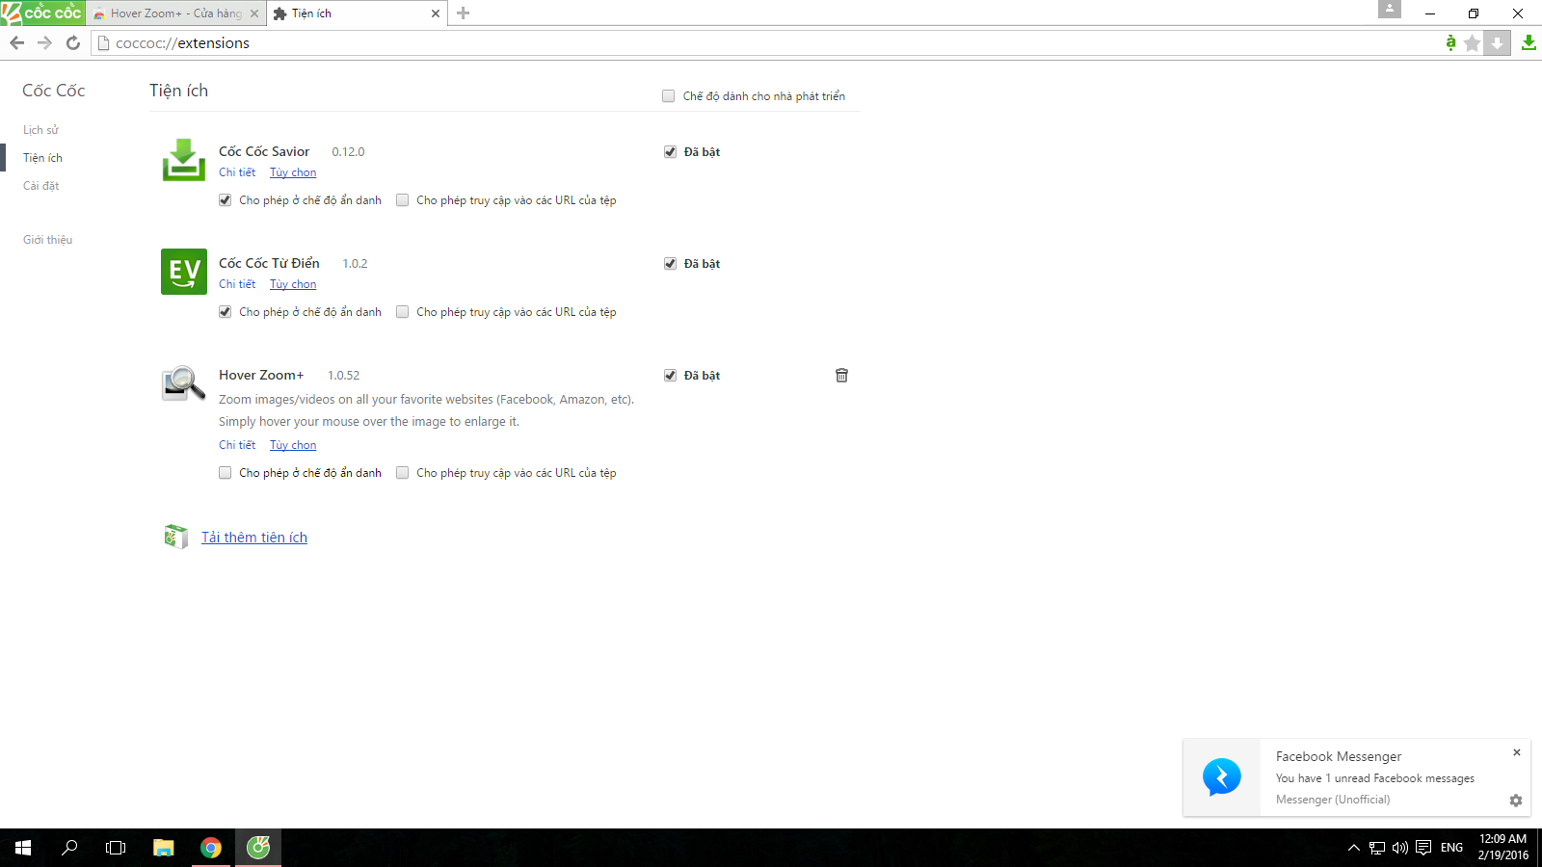Allow file URL access for Cốc Cốc Savior
This screenshot has width=1542, height=867.
click(x=403, y=200)
